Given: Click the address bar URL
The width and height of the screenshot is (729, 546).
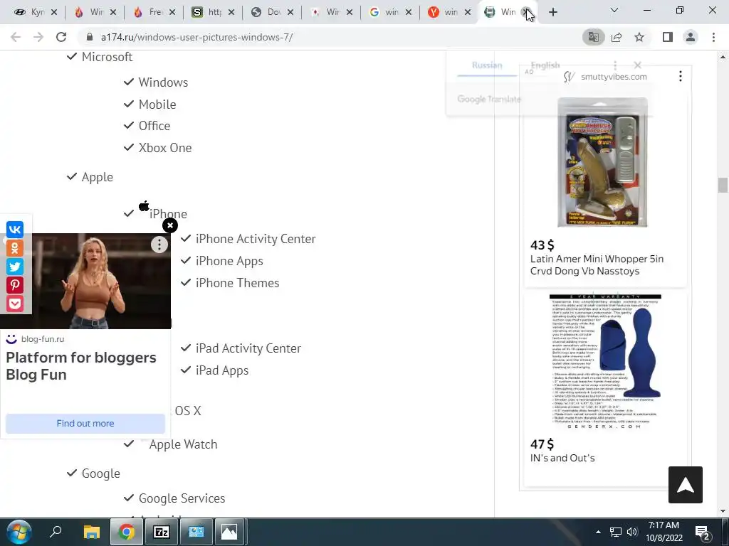Looking at the screenshot, I should click(x=196, y=37).
